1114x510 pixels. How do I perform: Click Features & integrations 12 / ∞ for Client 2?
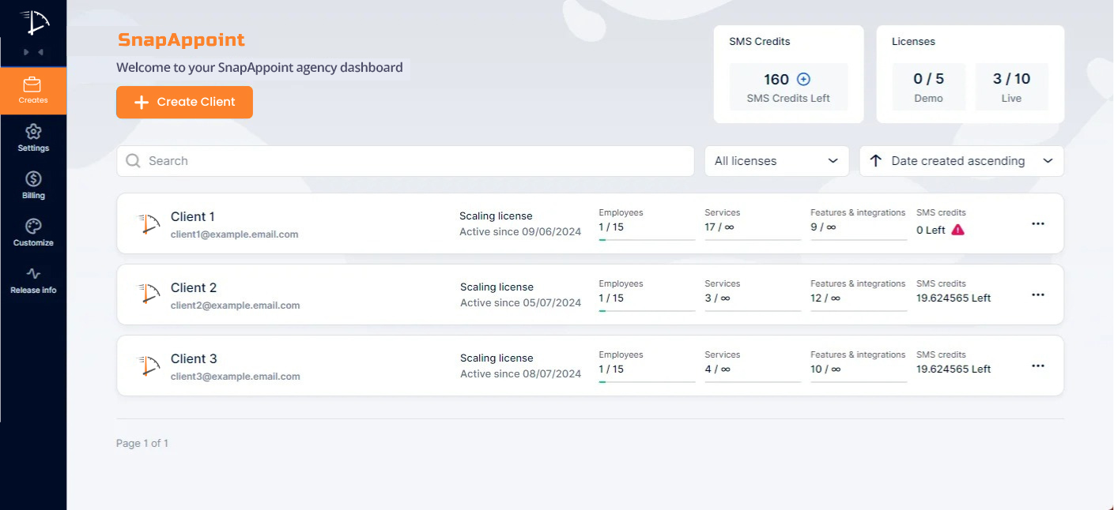[825, 298]
